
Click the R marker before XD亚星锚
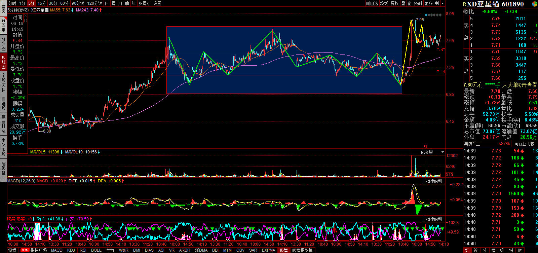coord(465,4)
